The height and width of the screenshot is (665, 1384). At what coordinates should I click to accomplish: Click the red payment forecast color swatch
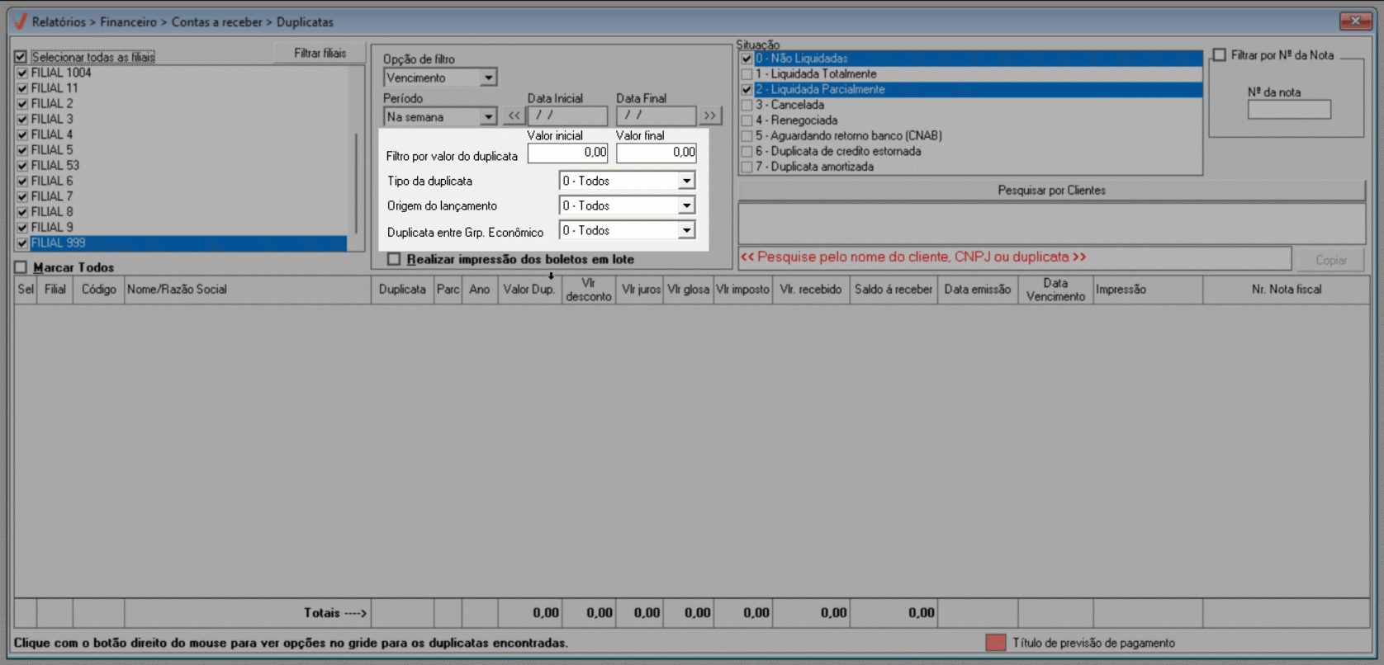tap(995, 643)
